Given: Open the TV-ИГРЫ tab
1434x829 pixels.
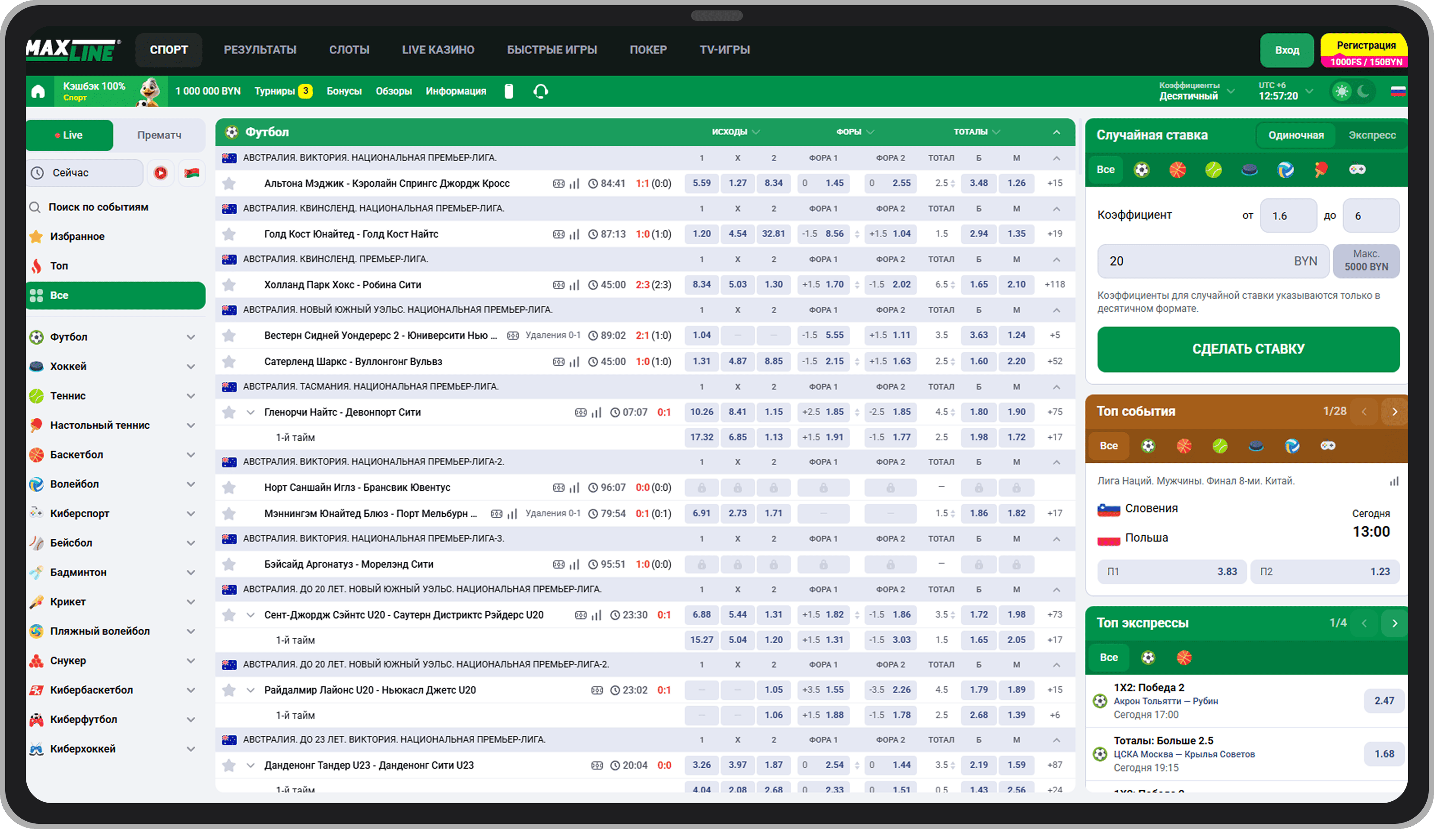Looking at the screenshot, I should [x=724, y=50].
